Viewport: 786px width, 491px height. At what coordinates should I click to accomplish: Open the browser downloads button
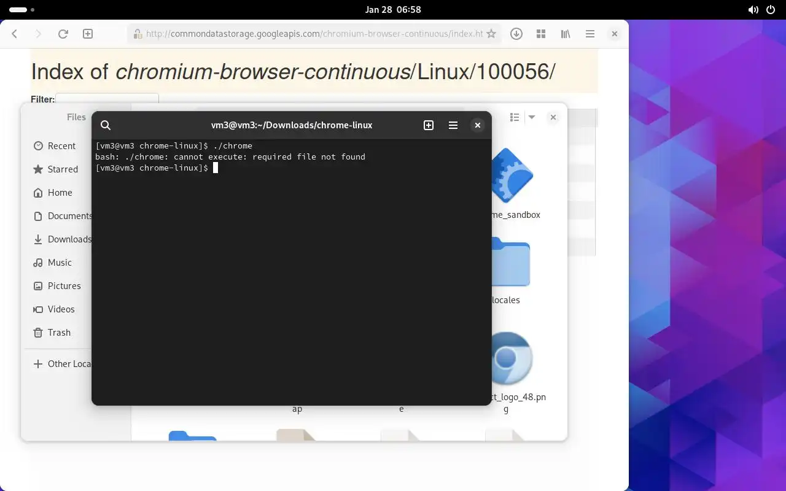516,34
